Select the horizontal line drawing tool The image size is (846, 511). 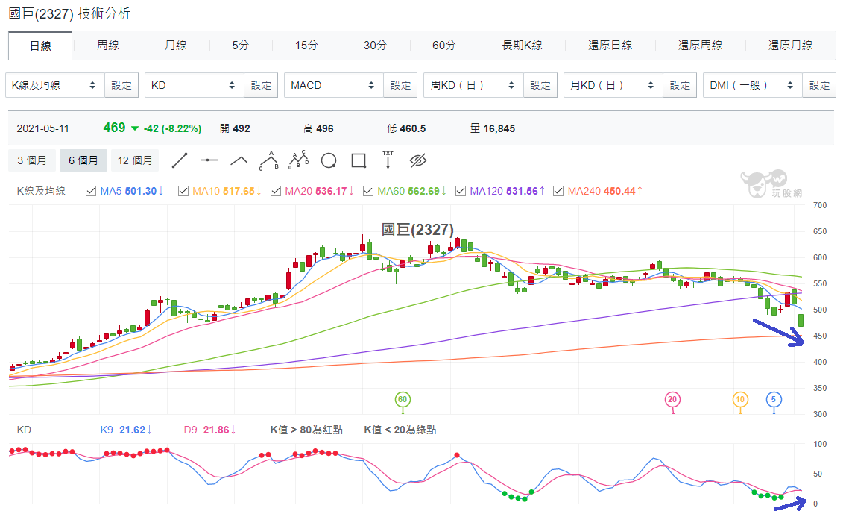coord(209,160)
